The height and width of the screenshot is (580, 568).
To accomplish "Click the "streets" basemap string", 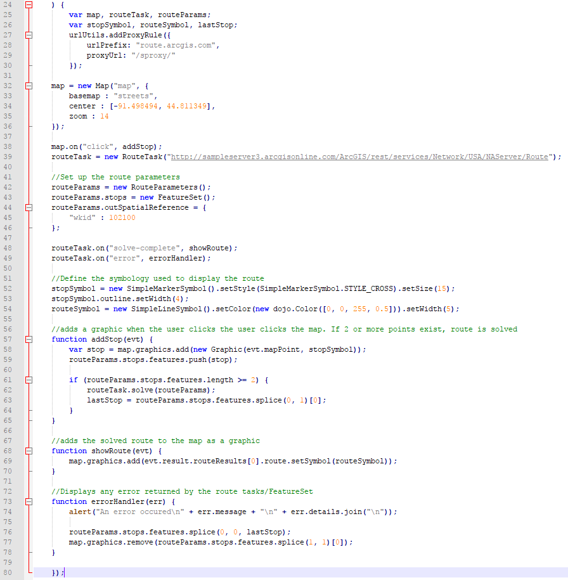I will (x=133, y=96).
